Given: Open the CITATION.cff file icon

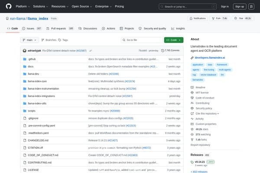Looking at the screenshot, I should (x=25, y=147).
